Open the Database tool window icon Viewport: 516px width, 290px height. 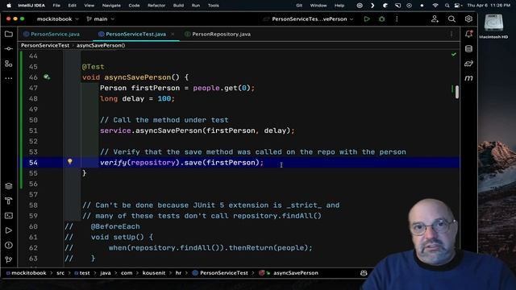pos(468,48)
